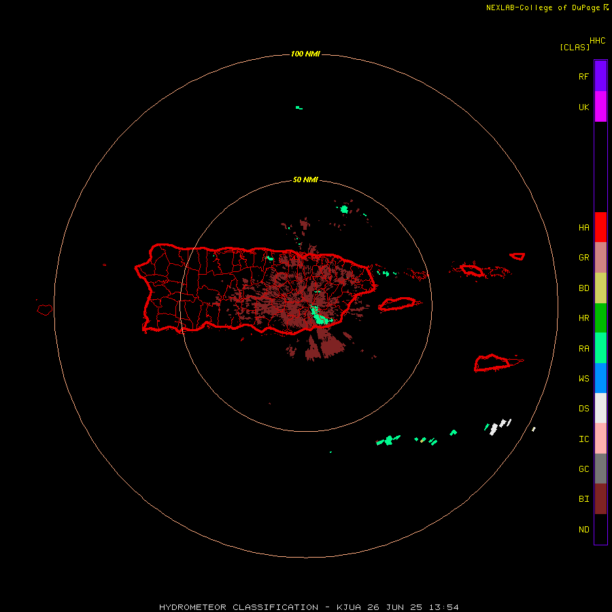Click the '100 NMI' range ring label
The height and width of the screenshot is (612, 612).
[305, 54]
